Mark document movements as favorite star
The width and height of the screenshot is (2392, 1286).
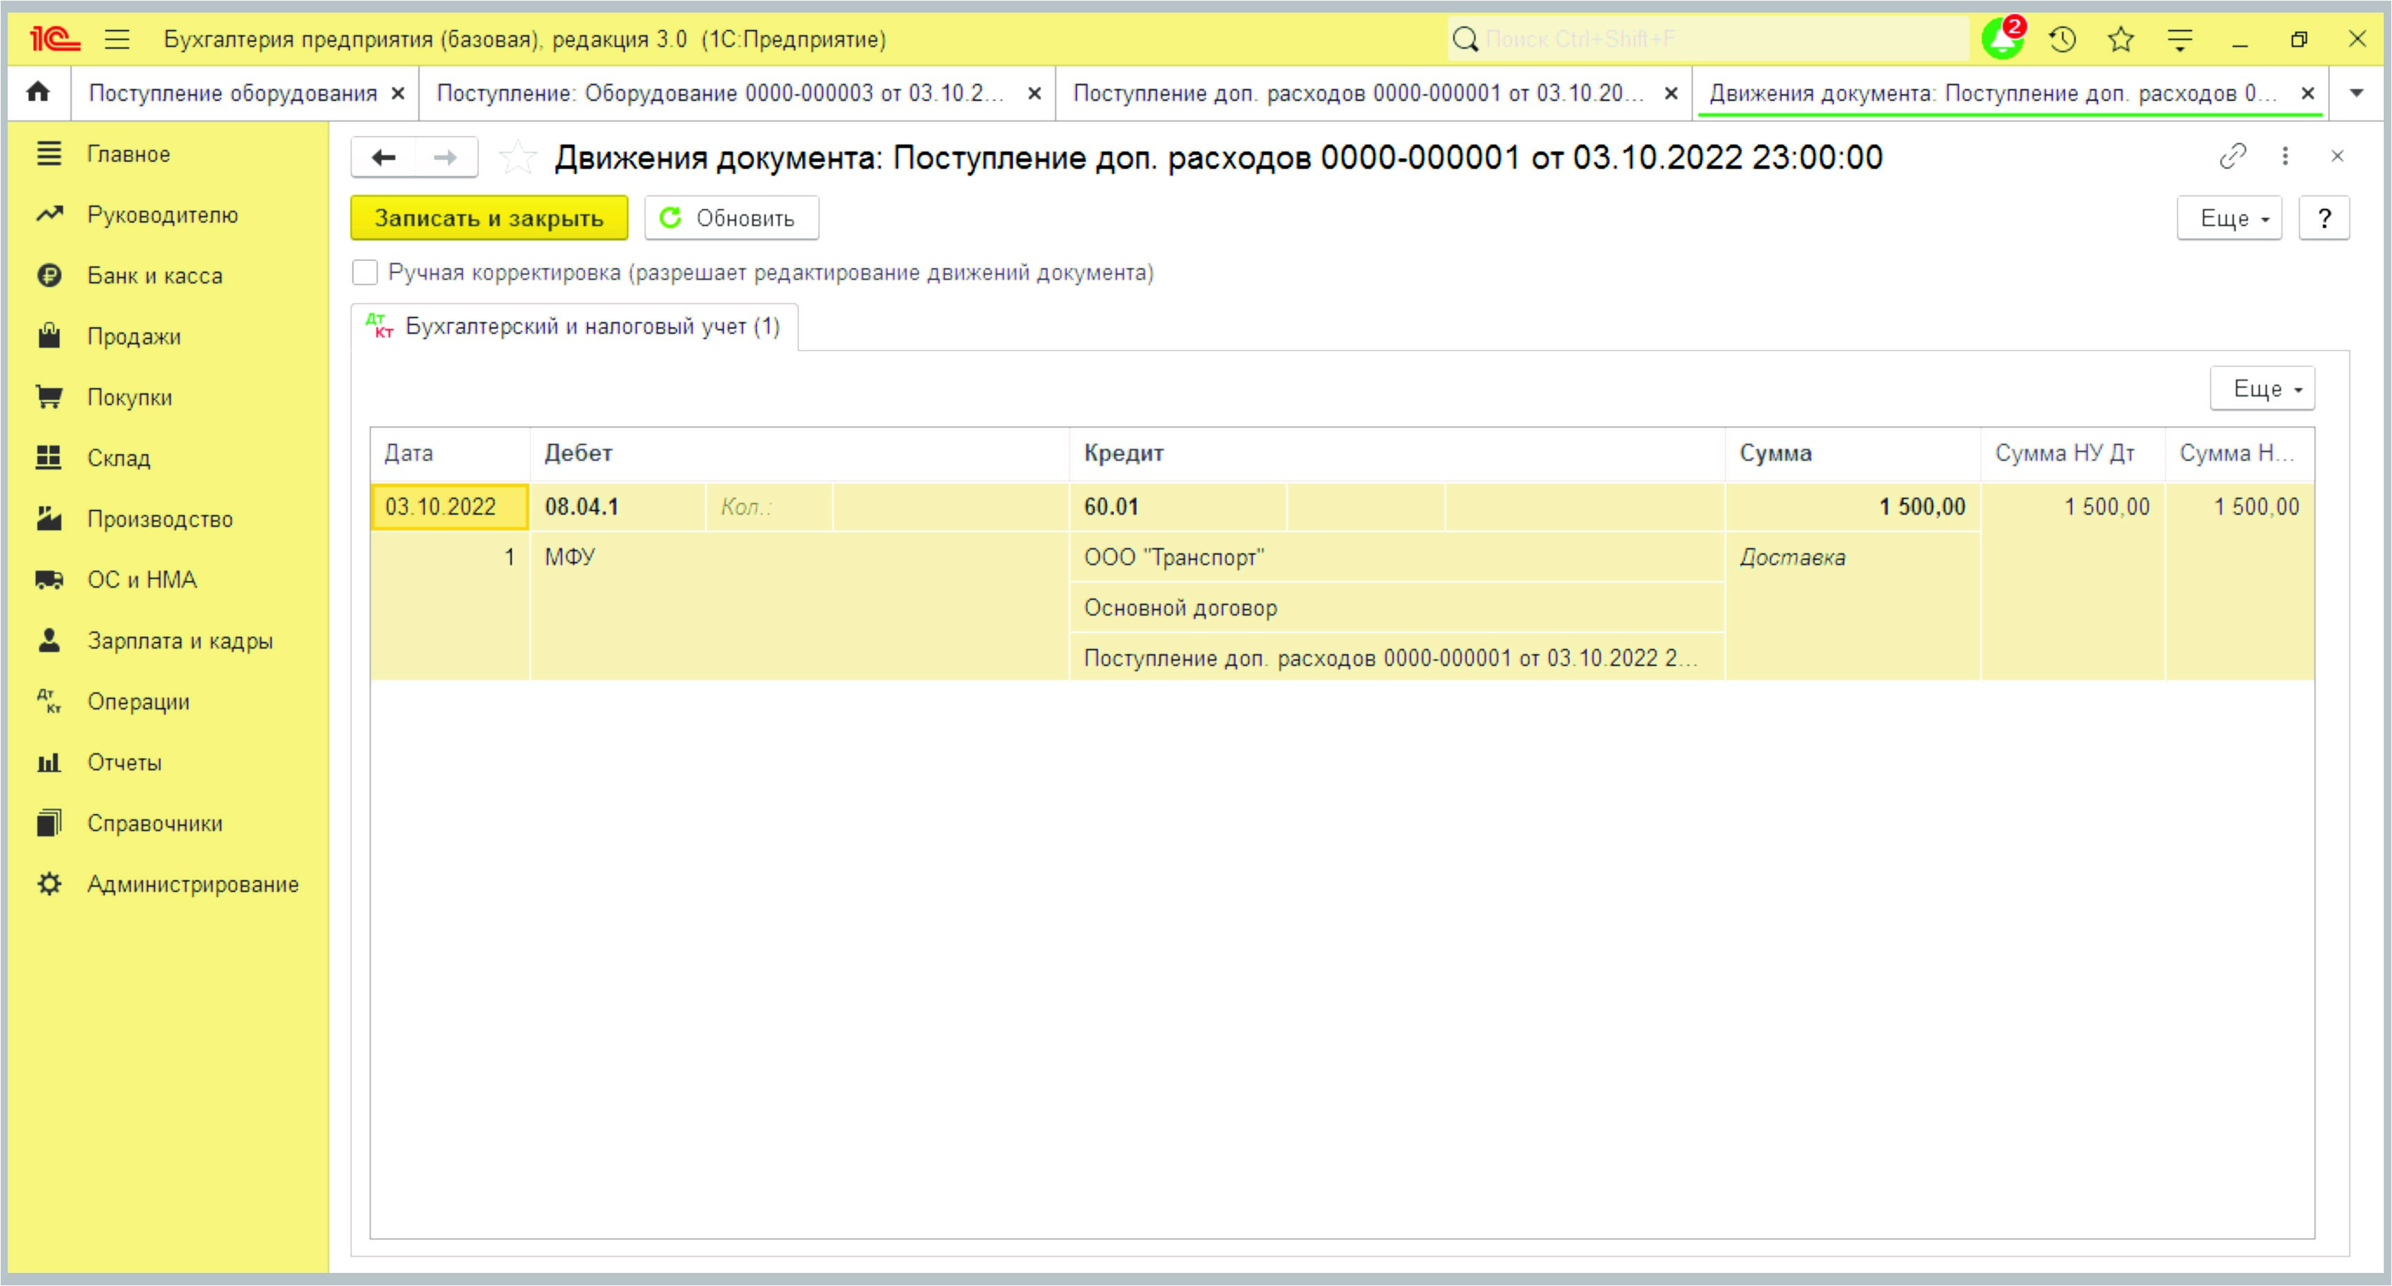click(516, 157)
